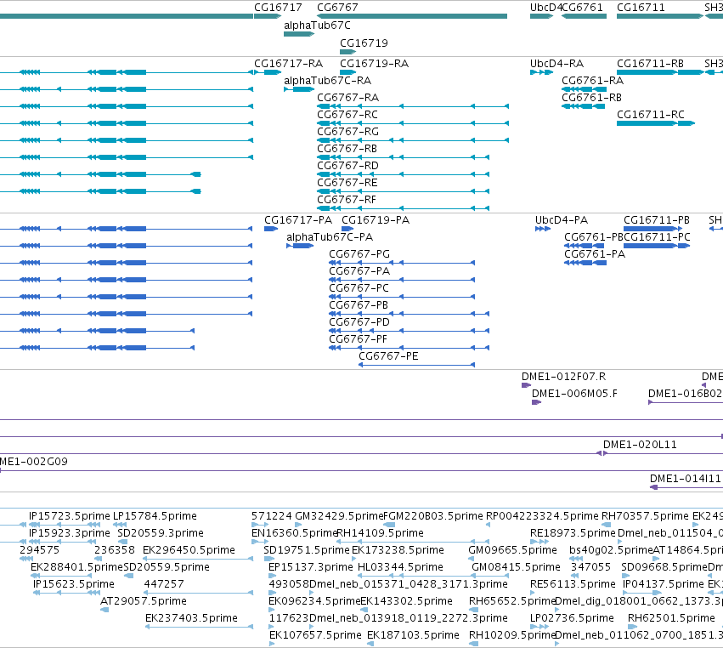Select the LP15784.5prime EST label
Image resolution: width=723 pixels, height=648 pixels.
155,516
